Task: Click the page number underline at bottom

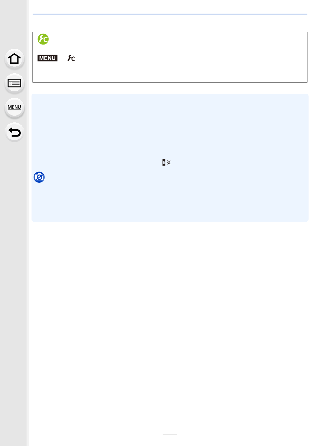Action: [x=170, y=434]
